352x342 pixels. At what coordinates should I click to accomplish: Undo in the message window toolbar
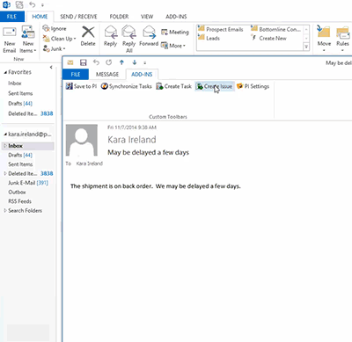(x=96, y=62)
